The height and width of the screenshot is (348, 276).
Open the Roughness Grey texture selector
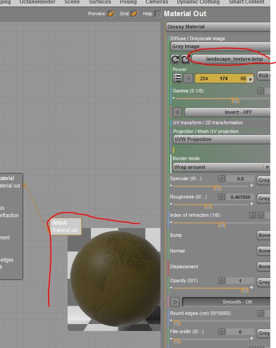pyautogui.click(x=264, y=198)
